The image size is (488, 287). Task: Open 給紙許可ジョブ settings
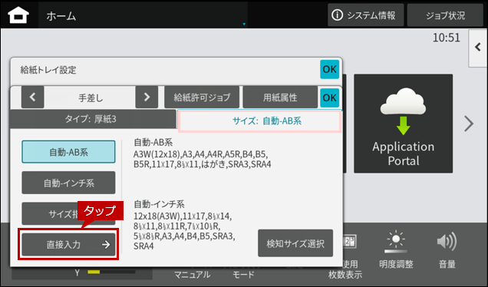point(202,97)
